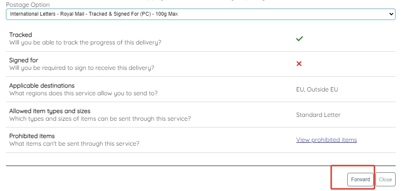Click the track delivery progress question text
Viewport: 402px width, 191px height.
tap(85, 42)
